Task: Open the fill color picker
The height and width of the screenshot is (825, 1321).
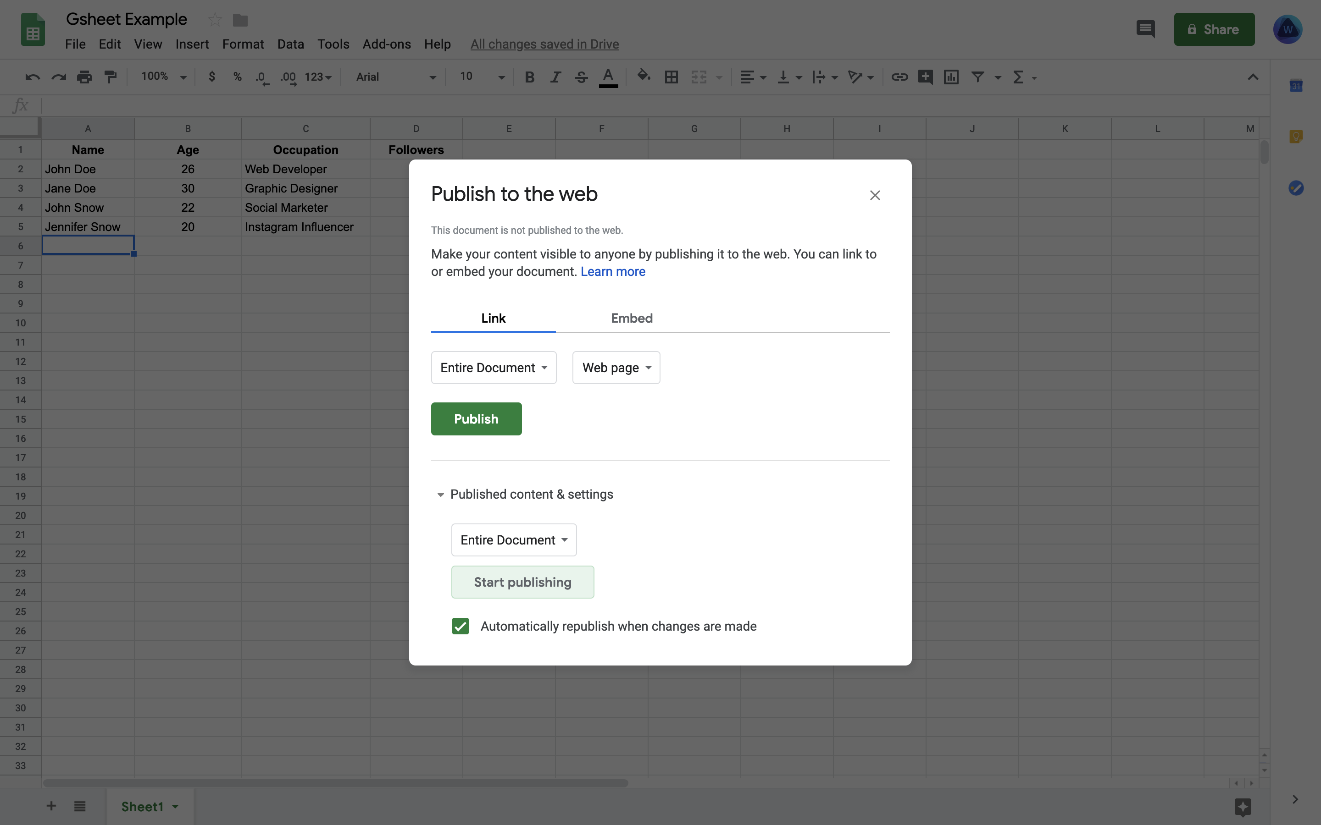Action: [x=644, y=76]
